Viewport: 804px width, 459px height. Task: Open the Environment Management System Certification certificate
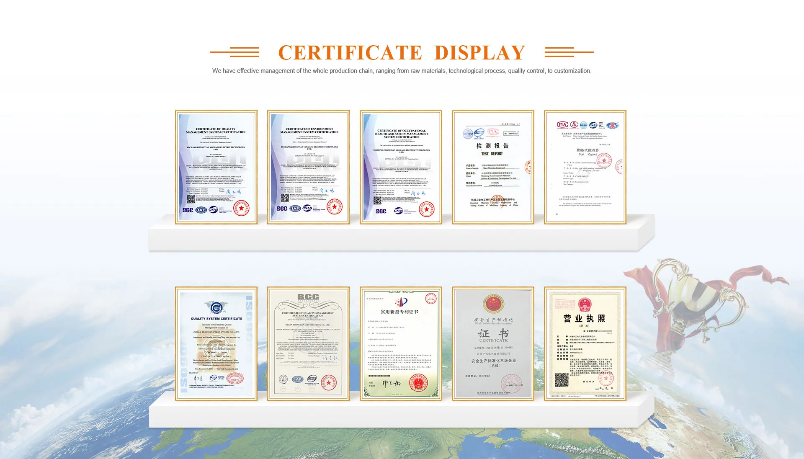(308, 167)
